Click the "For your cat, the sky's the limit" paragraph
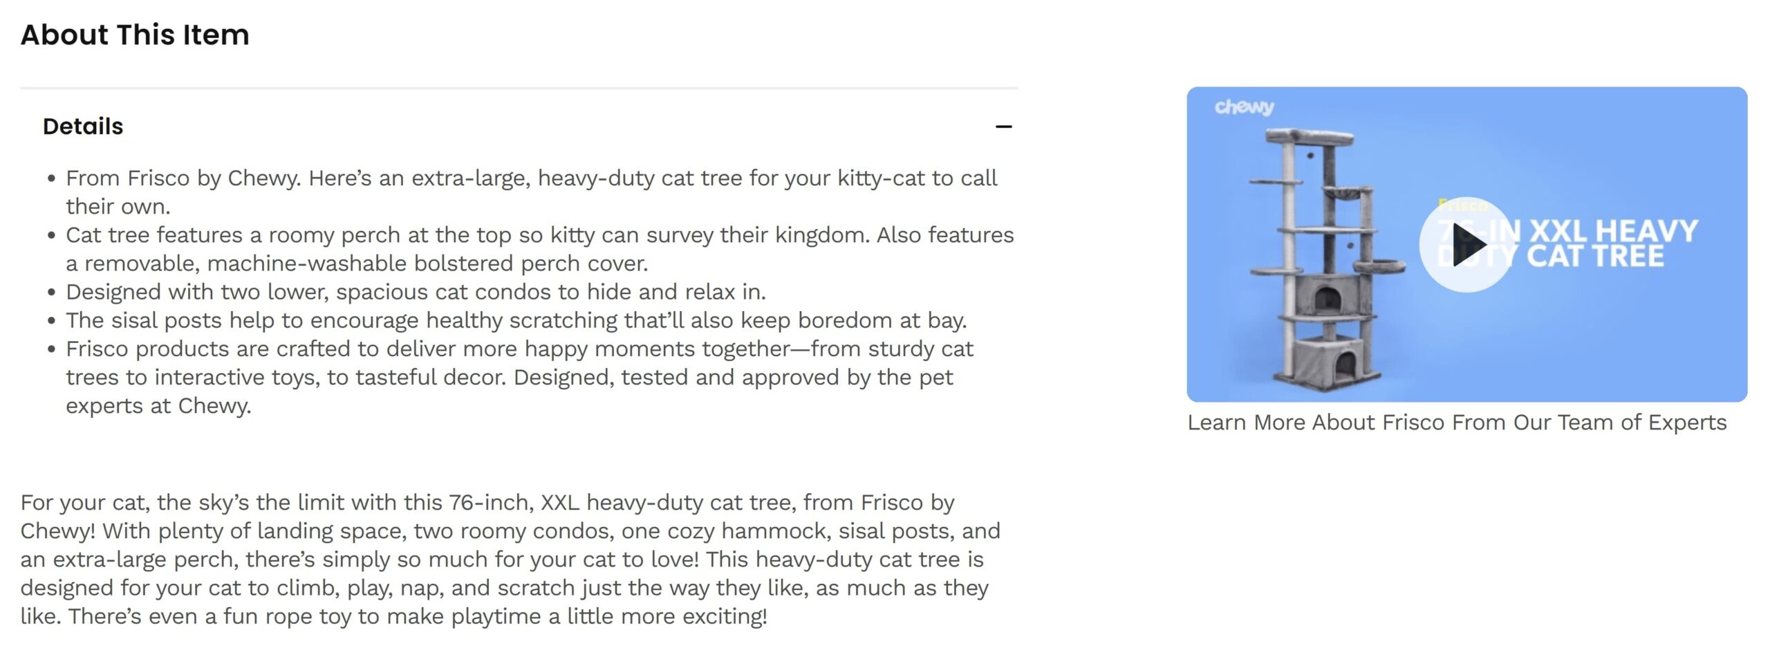 (x=487, y=503)
